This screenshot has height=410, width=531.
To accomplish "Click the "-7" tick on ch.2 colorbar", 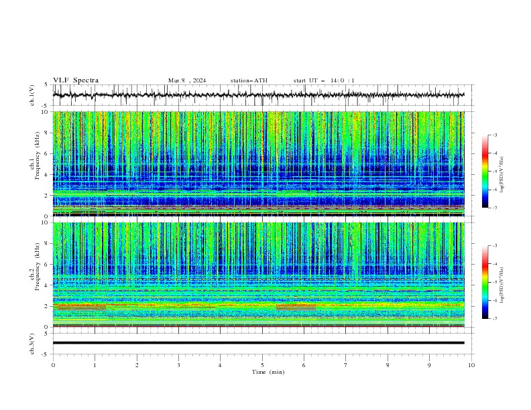I will pyautogui.click(x=494, y=319).
